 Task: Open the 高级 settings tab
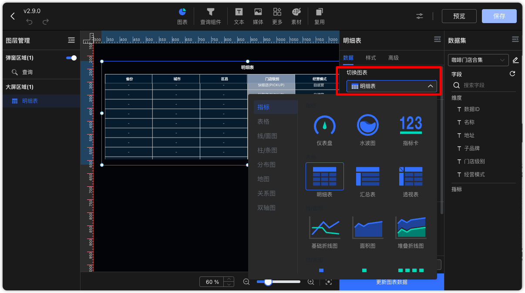(394, 57)
